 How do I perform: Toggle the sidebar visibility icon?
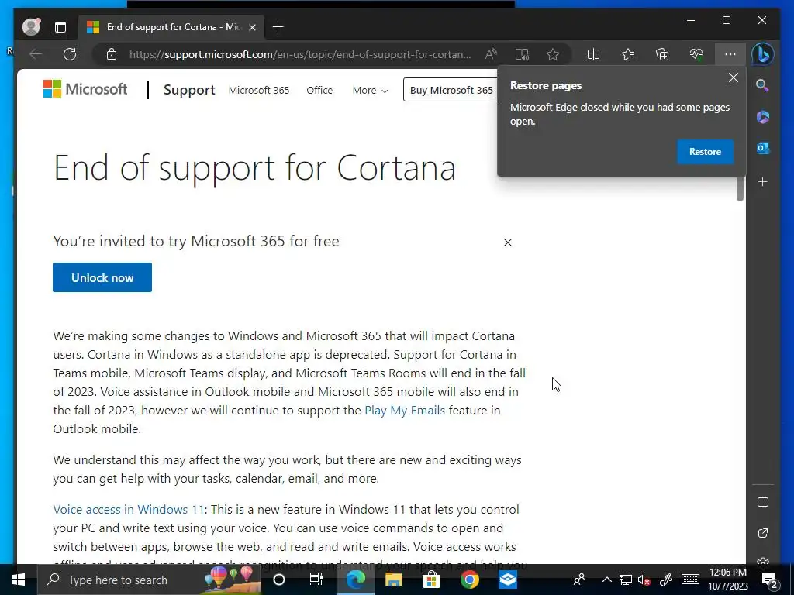(x=763, y=502)
